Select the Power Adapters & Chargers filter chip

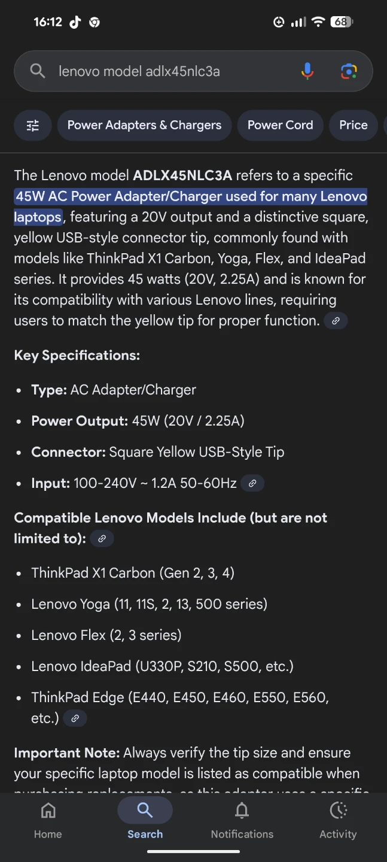[144, 125]
